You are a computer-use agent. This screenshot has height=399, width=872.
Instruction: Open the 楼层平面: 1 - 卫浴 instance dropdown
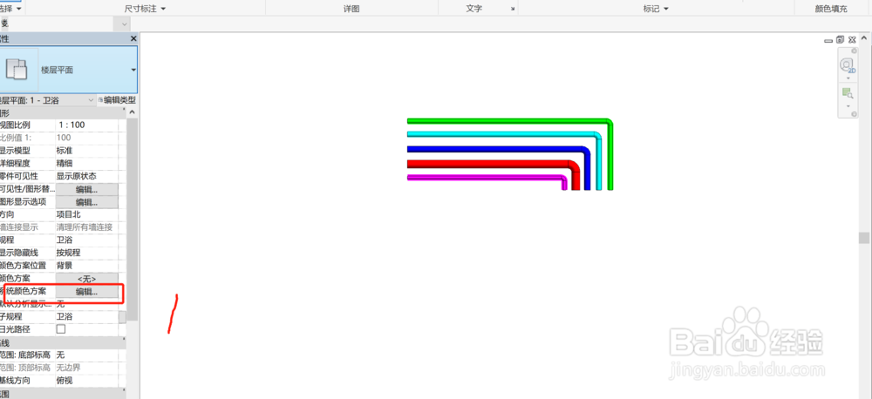[92, 100]
